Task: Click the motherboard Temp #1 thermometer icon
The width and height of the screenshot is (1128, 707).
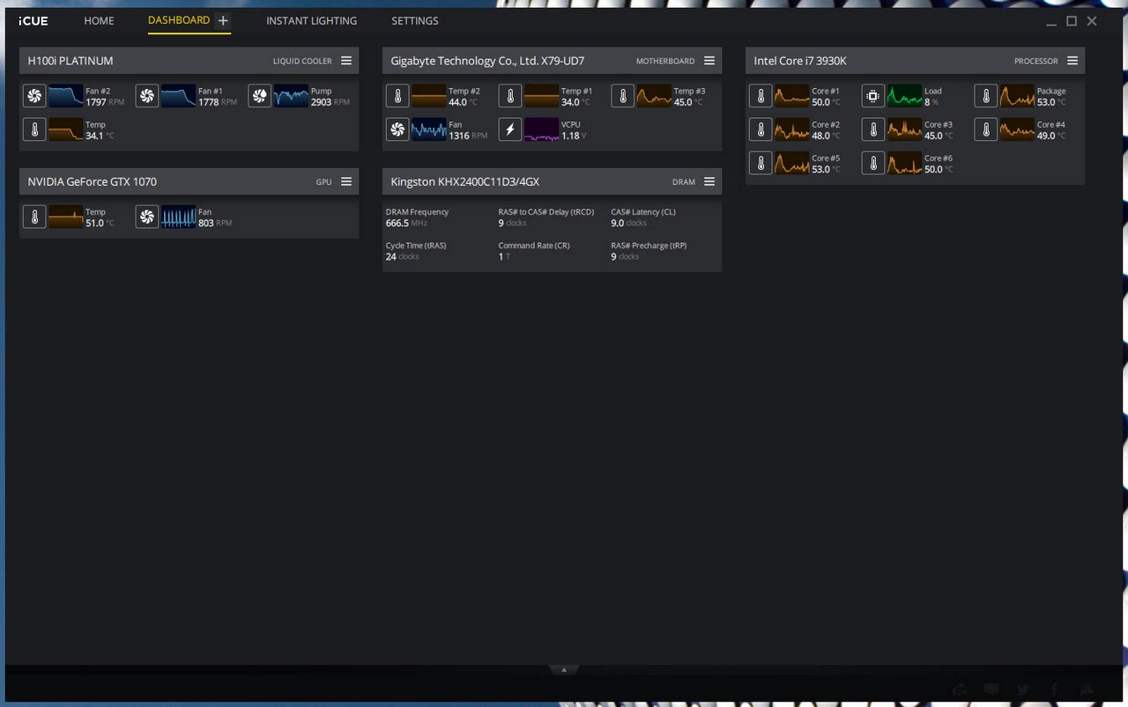Action: (x=510, y=96)
